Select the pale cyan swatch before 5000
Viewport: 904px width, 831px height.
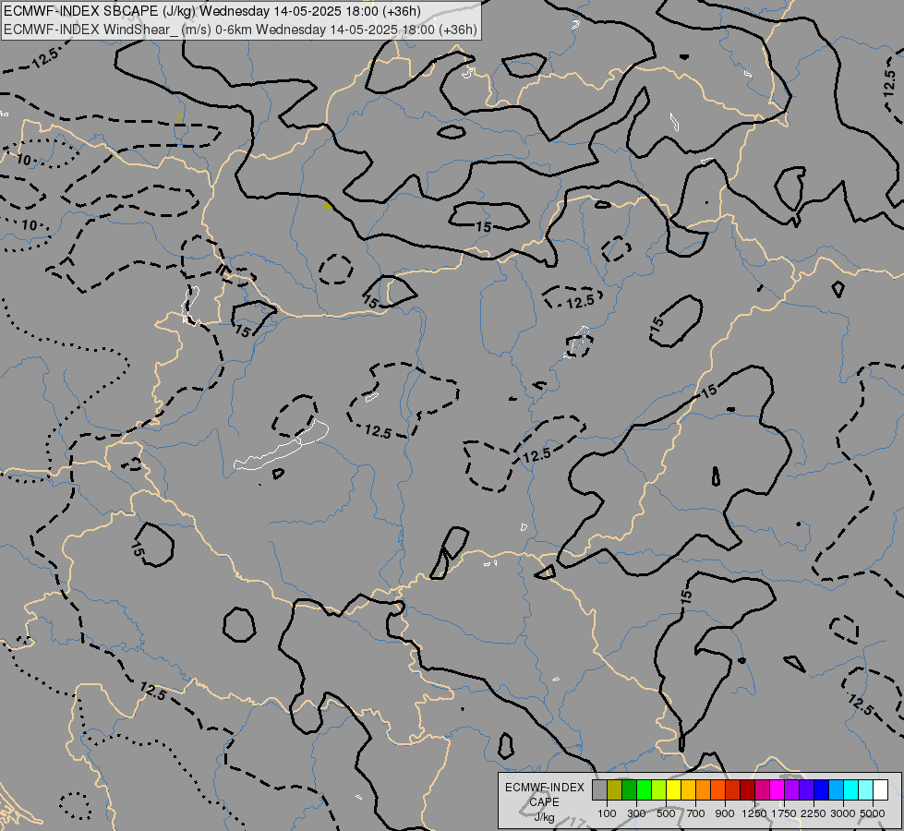tap(865, 789)
